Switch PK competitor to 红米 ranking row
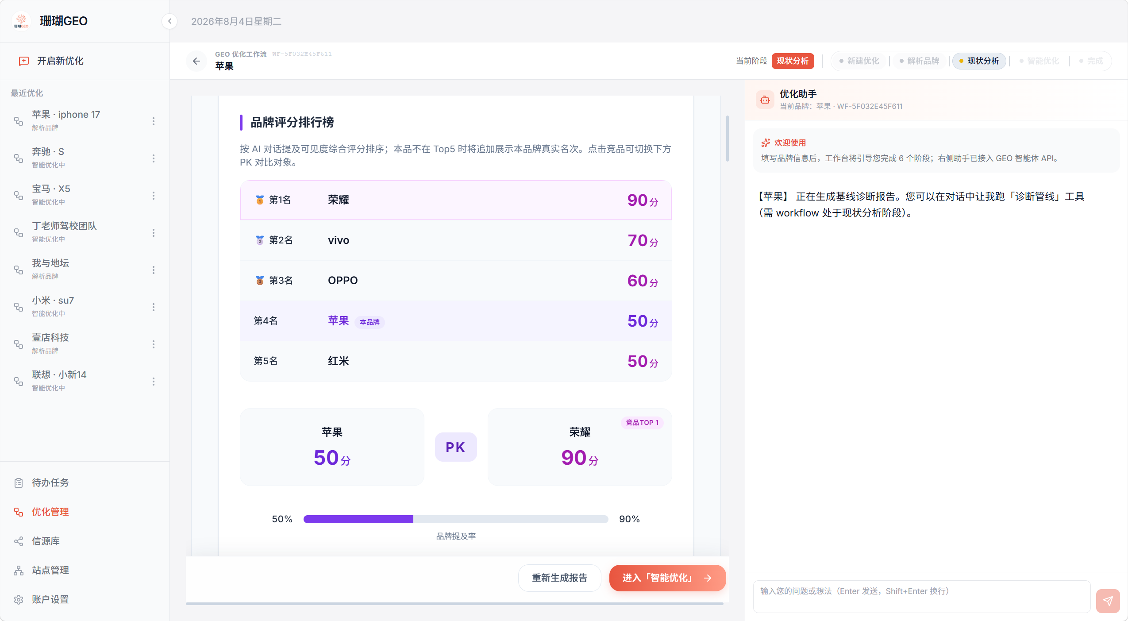Viewport: 1128px width, 621px height. 456,361
